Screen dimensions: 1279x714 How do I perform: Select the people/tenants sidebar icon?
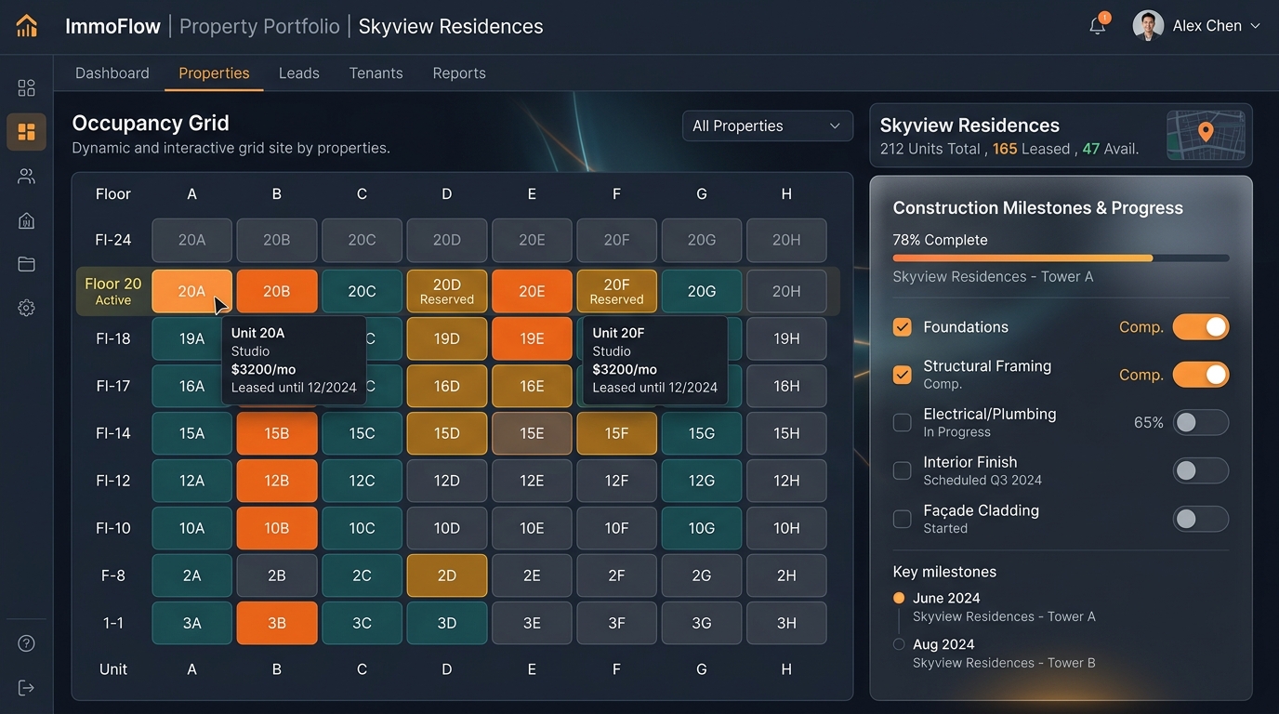tap(26, 176)
